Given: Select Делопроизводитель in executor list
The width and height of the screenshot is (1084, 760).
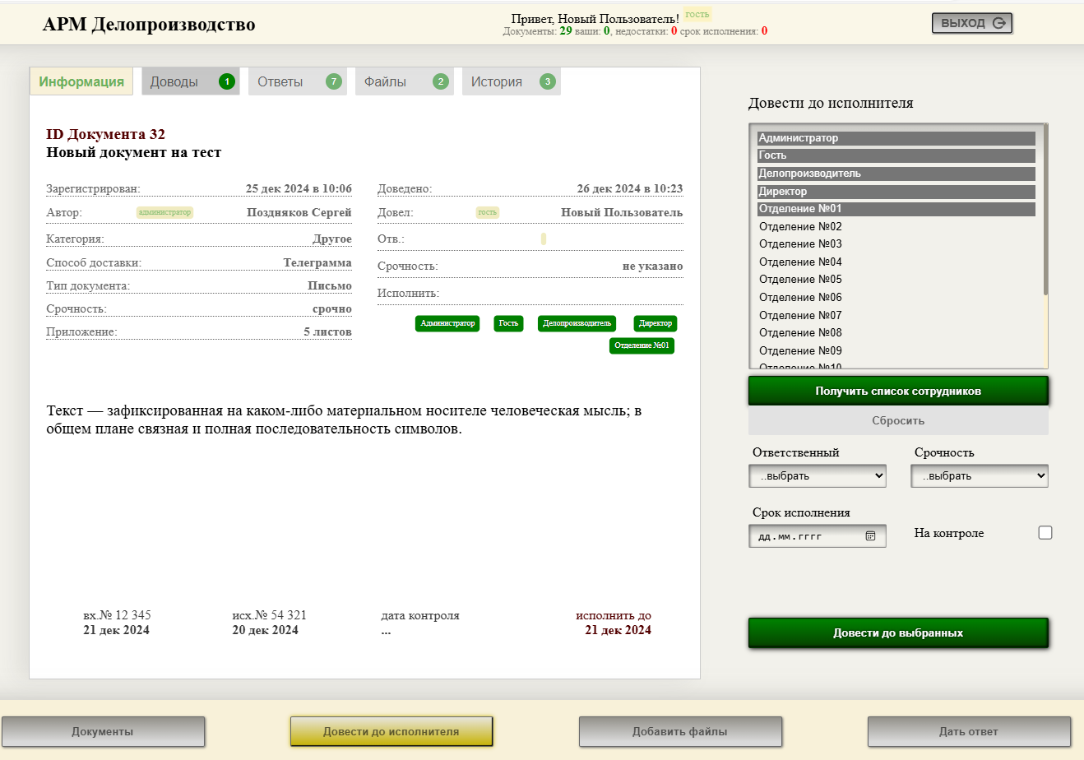Looking at the screenshot, I should [896, 174].
